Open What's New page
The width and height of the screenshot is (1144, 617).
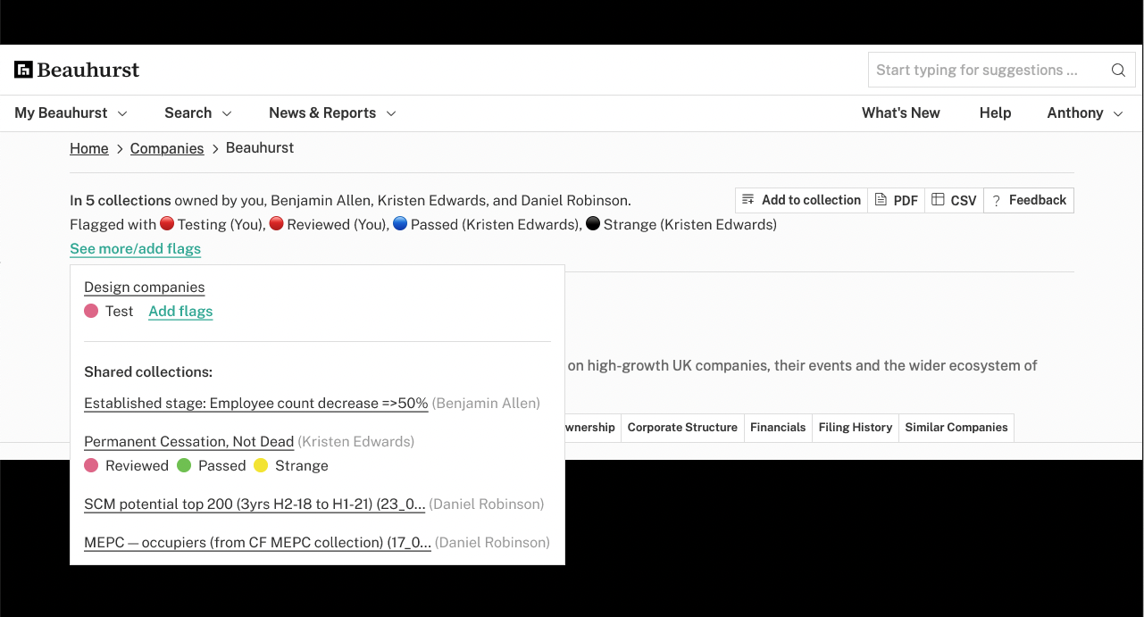[x=900, y=113]
